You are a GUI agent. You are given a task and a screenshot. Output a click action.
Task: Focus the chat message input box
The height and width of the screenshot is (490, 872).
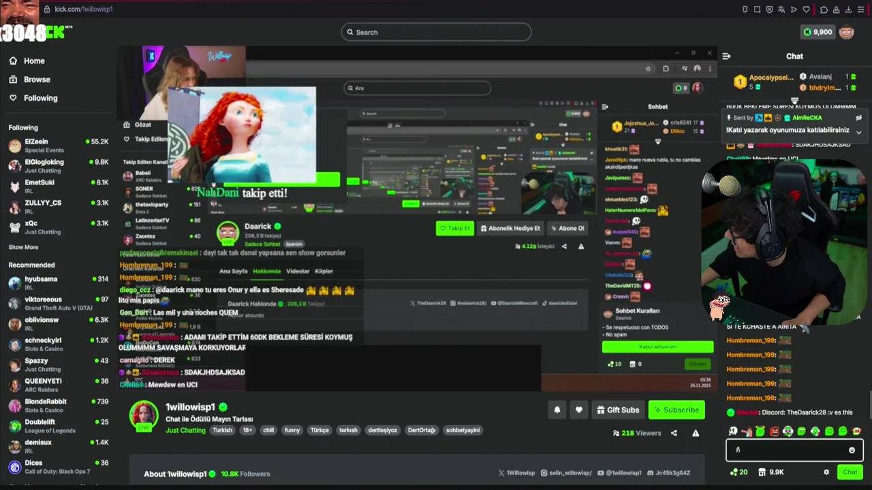(794, 450)
